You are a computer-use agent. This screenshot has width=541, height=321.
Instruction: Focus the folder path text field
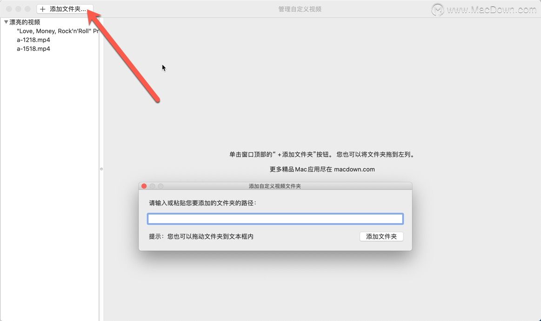(x=275, y=219)
